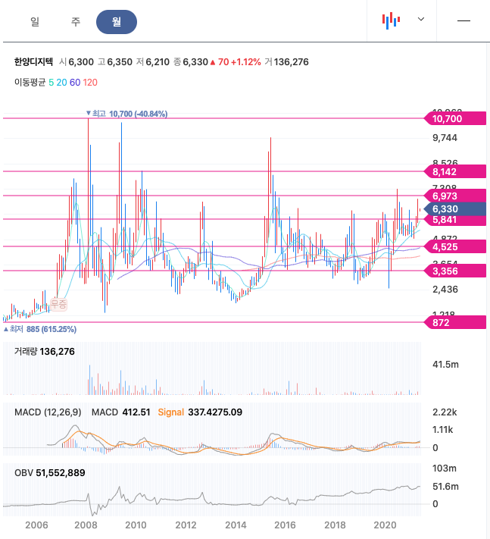Click the 9,744 y-axis price label

click(x=445, y=138)
